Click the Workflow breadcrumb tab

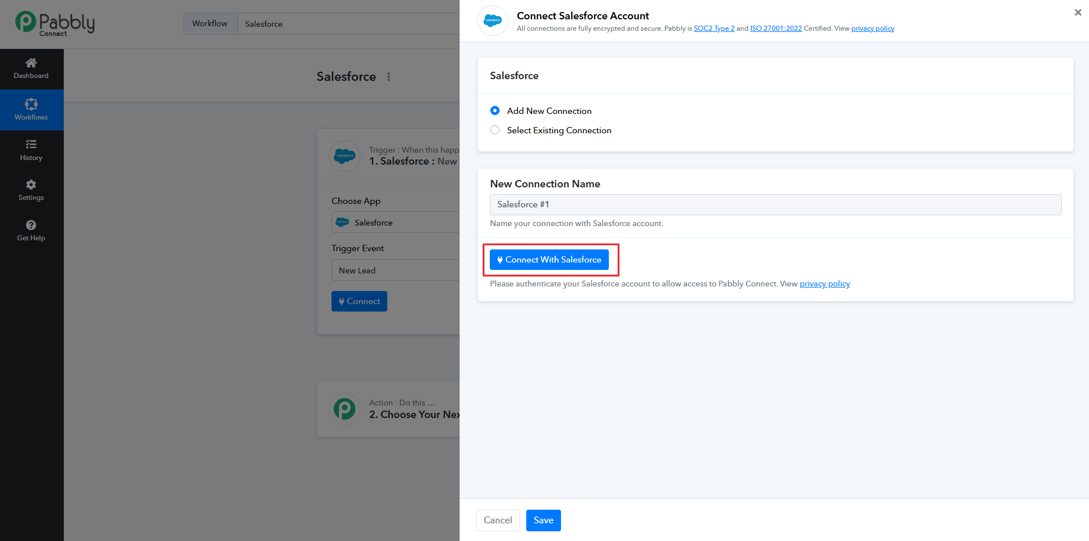pyautogui.click(x=210, y=24)
